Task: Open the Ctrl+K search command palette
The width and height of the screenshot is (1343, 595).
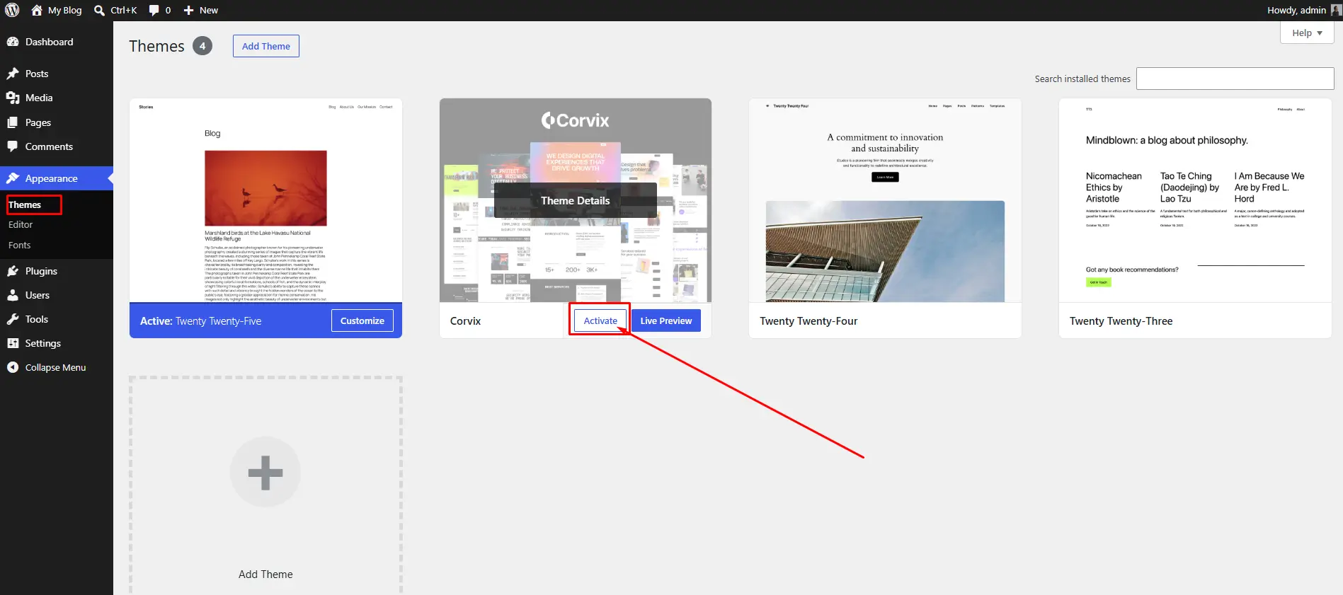Action: pos(115,10)
